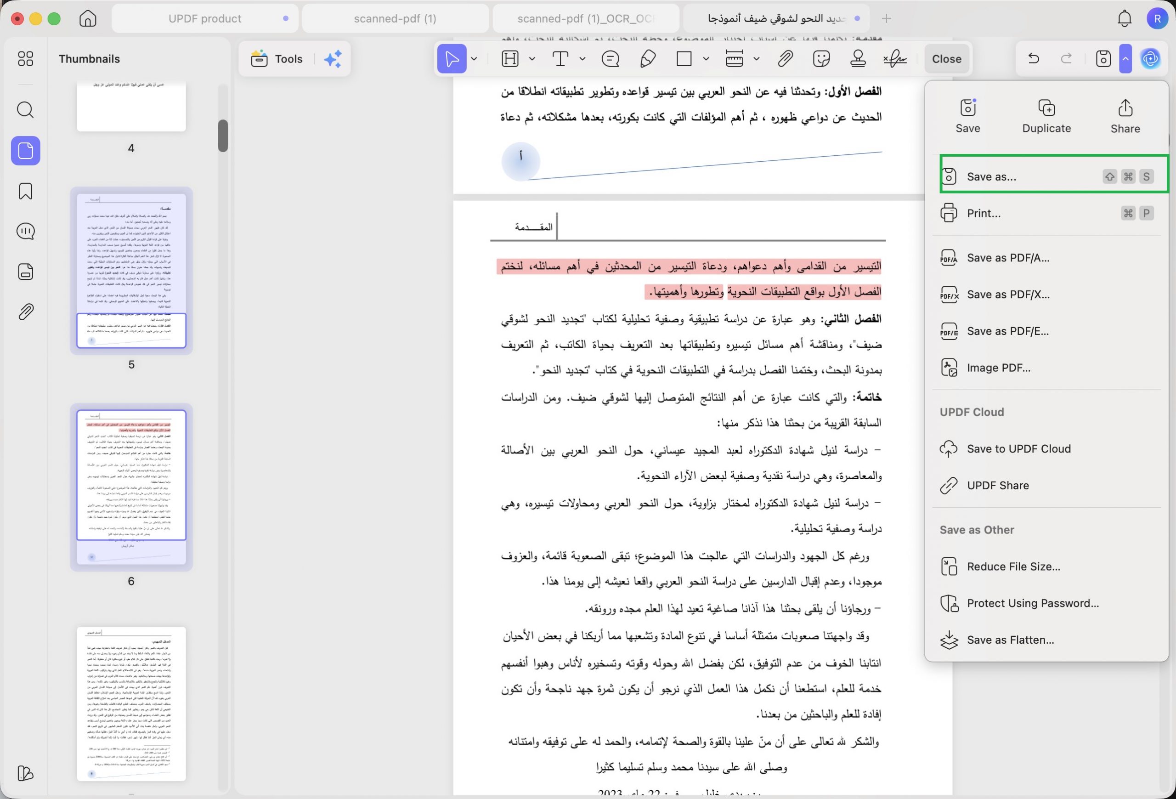Viewport: 1176px width, 799px height.
Task: Switch to the scanned-pdf (1) tab
Action: click(395, 18)
